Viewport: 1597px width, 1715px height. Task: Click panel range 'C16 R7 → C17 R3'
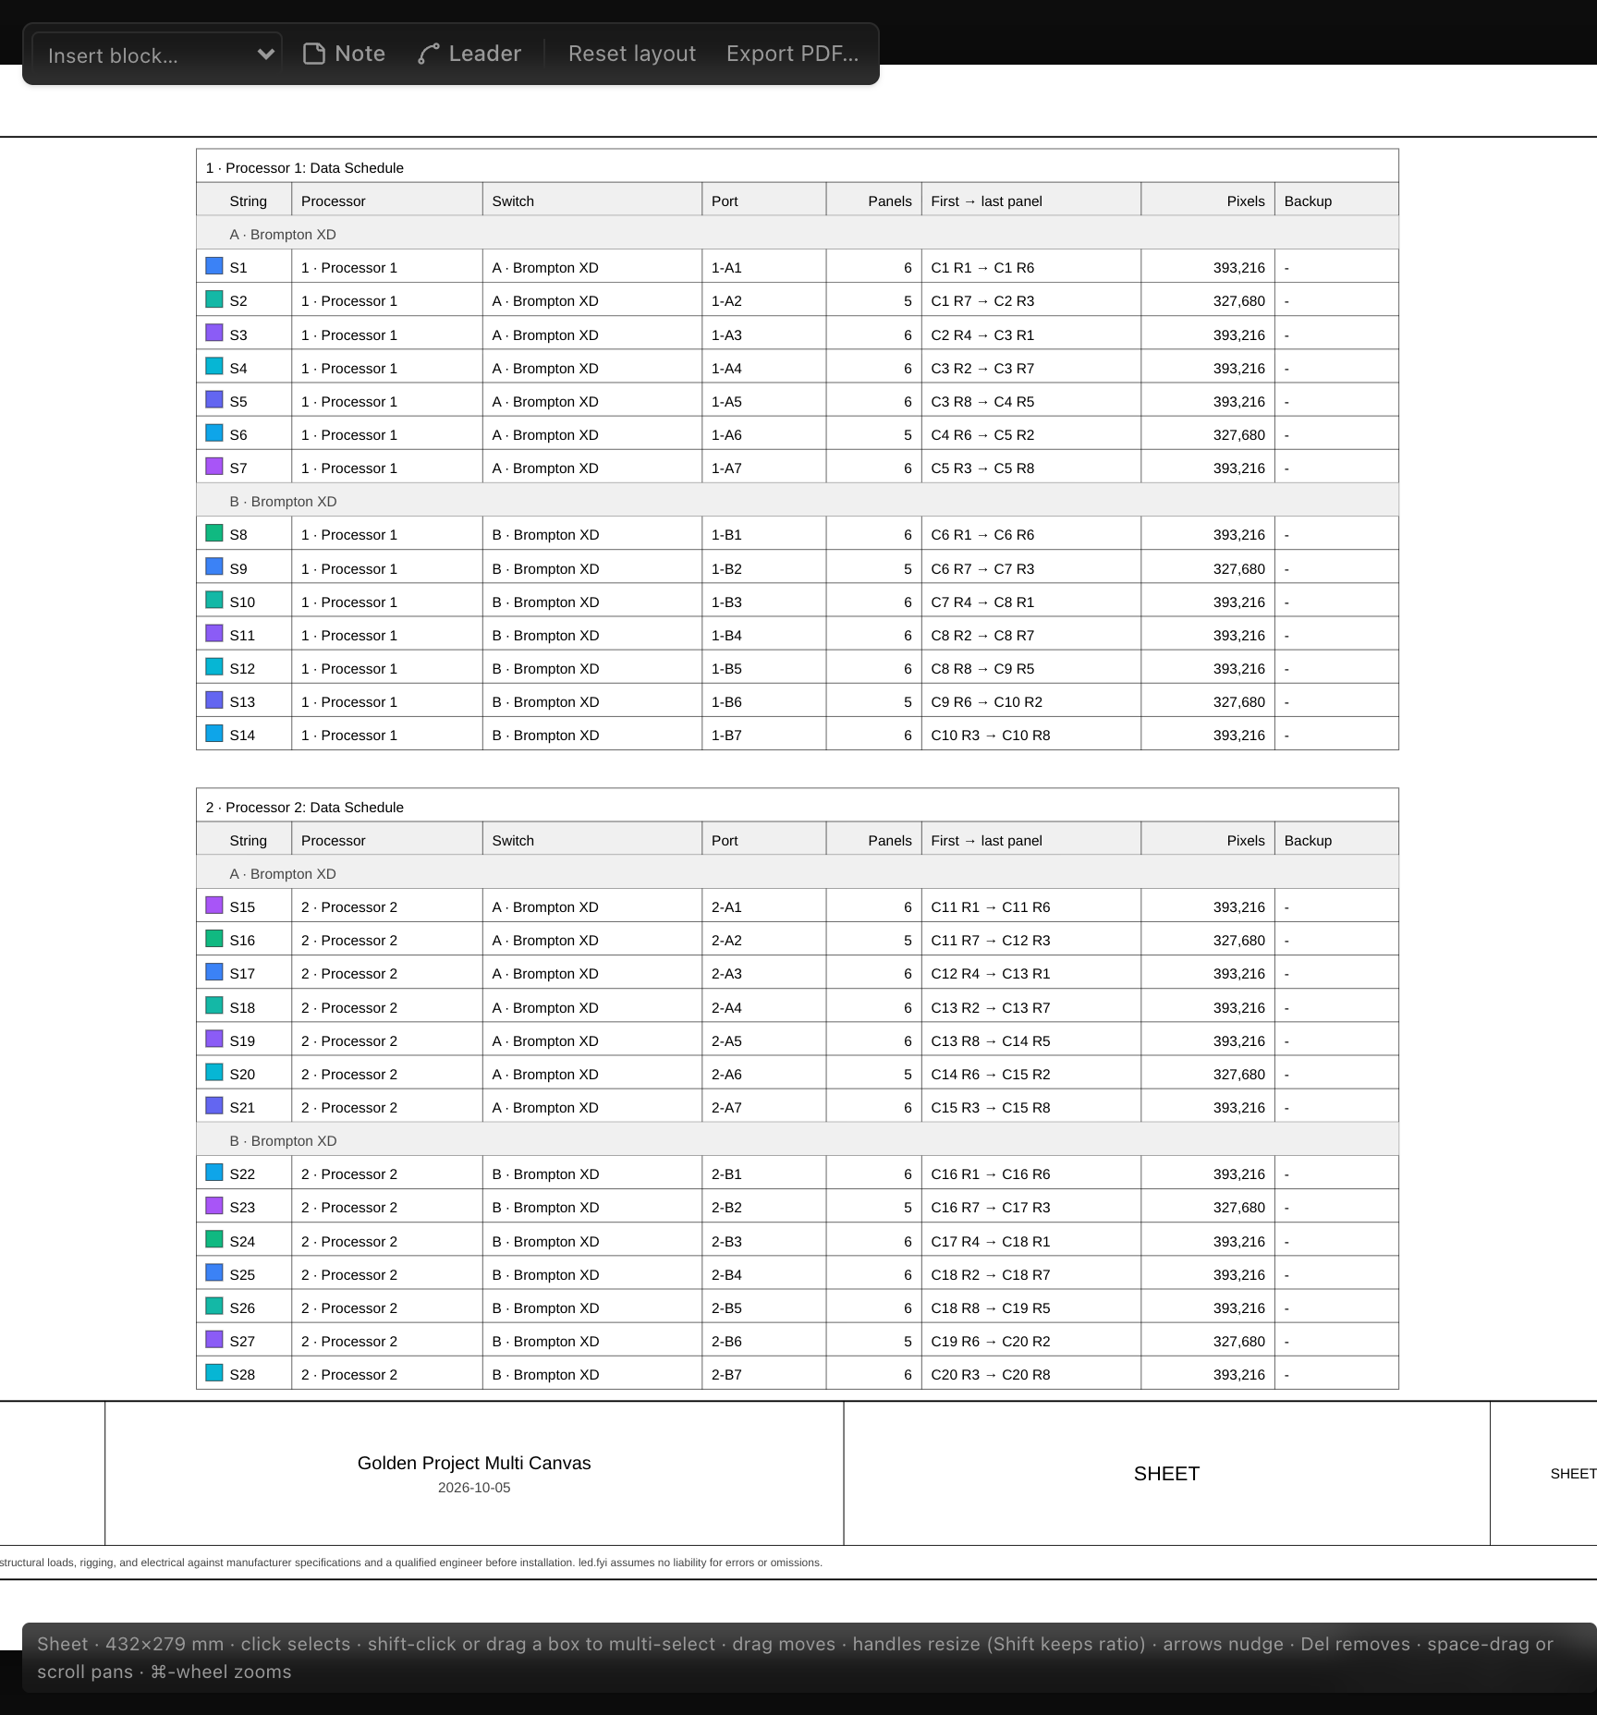click(991, 1208)
